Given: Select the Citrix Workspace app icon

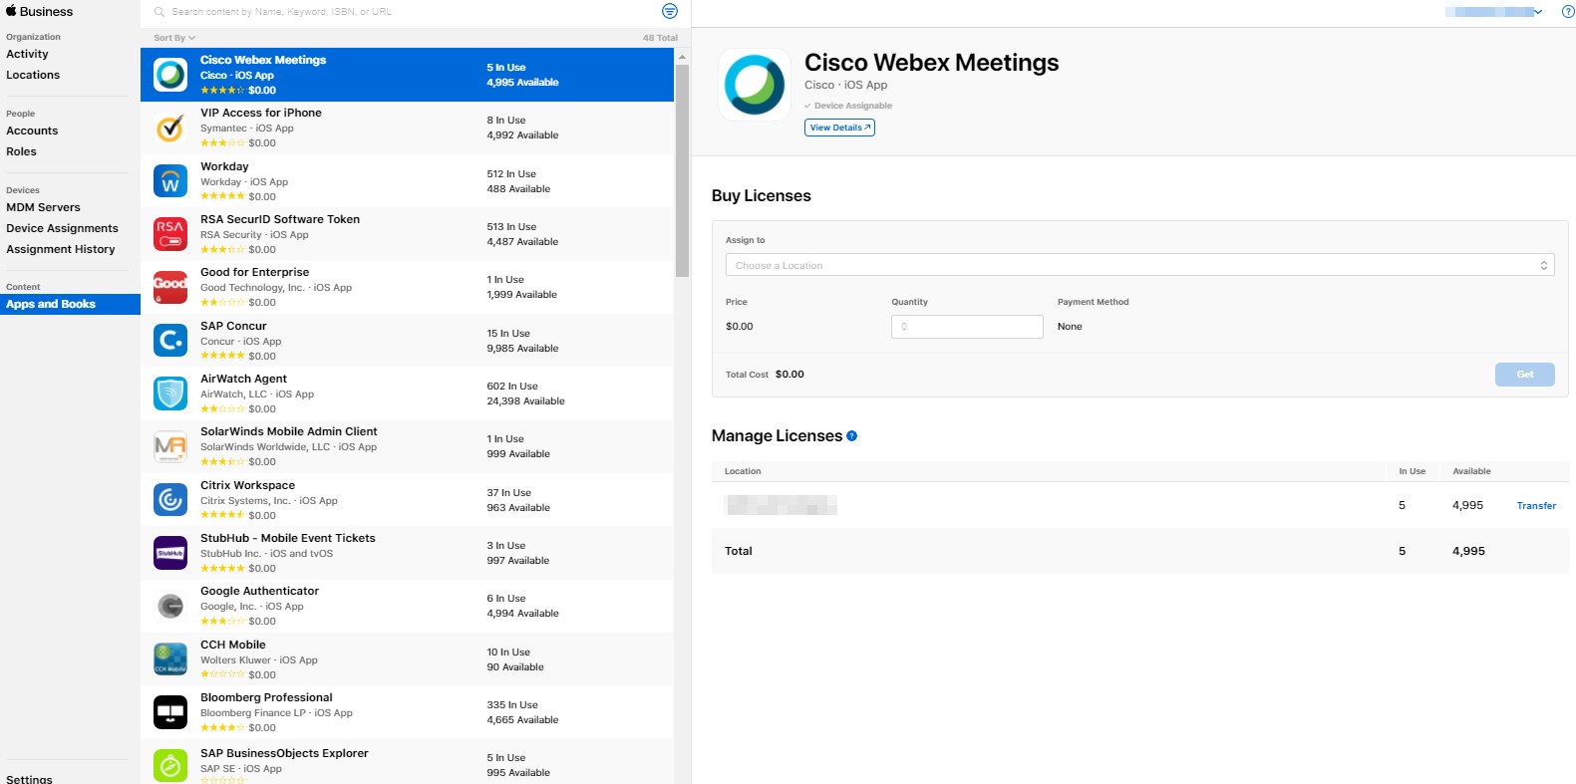Looking at the screenshot, I should click(x=170, y=499).
